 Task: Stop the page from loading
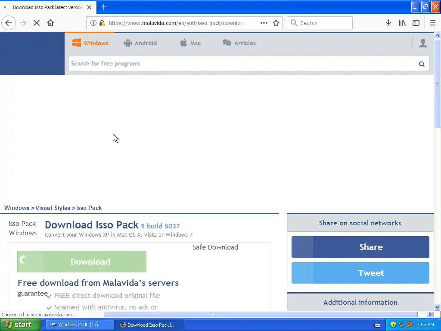tap(37, 23)
